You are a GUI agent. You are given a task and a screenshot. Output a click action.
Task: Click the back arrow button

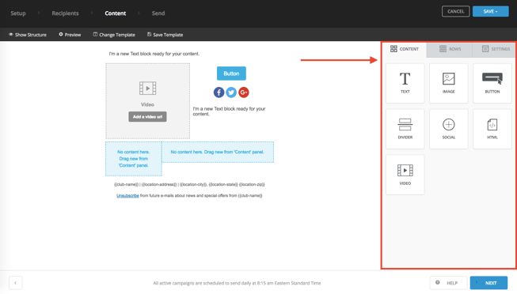tap(16, 283)
